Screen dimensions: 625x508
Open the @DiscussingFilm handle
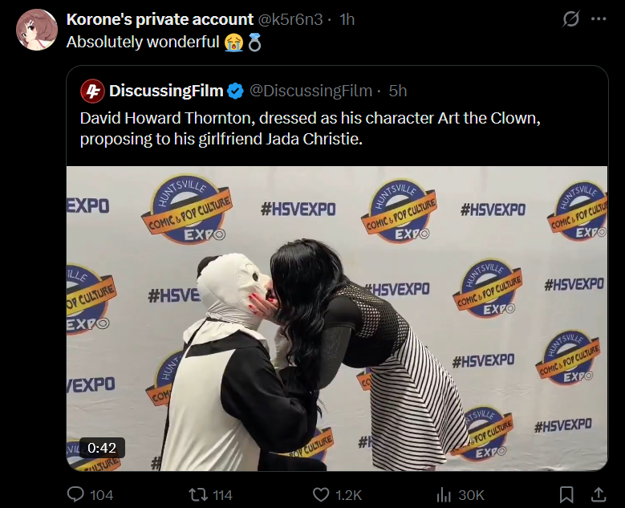310,91
